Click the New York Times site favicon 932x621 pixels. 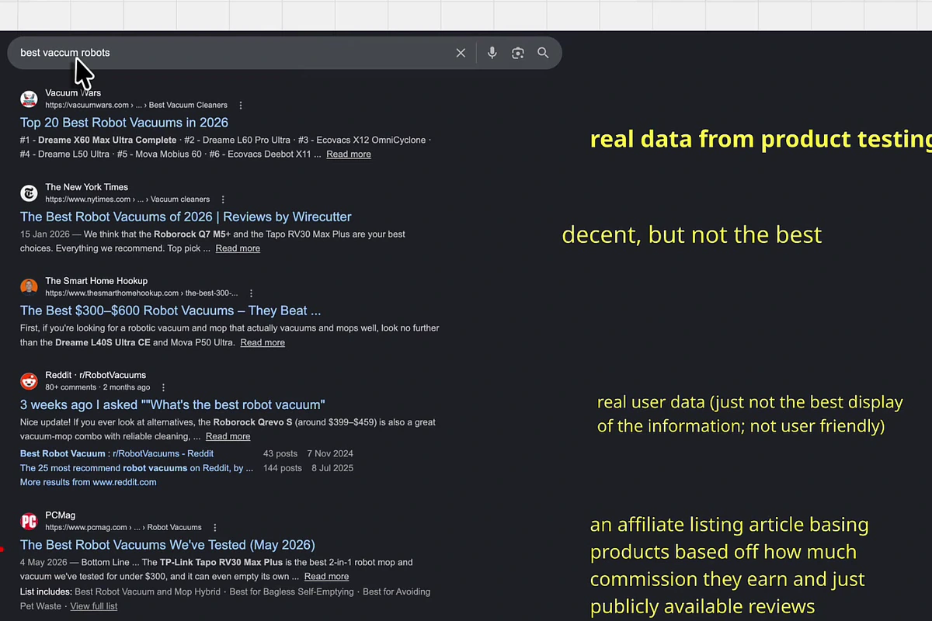[29, 193]
